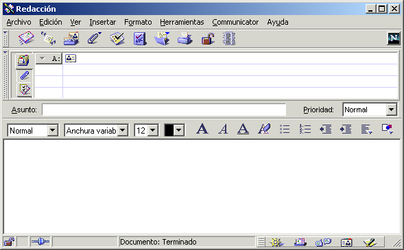This screenshot has height=250, width=404.
Task: Toggle italic formatting
Action: (223, 129)
